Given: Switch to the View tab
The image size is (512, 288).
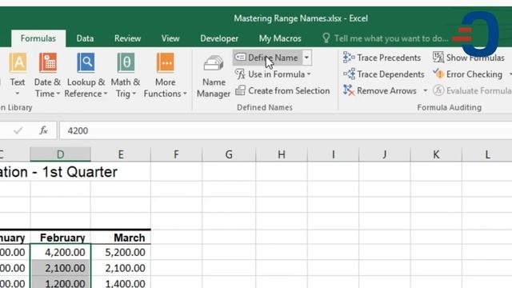Looking at the screenshot, I should click(170, 38).
